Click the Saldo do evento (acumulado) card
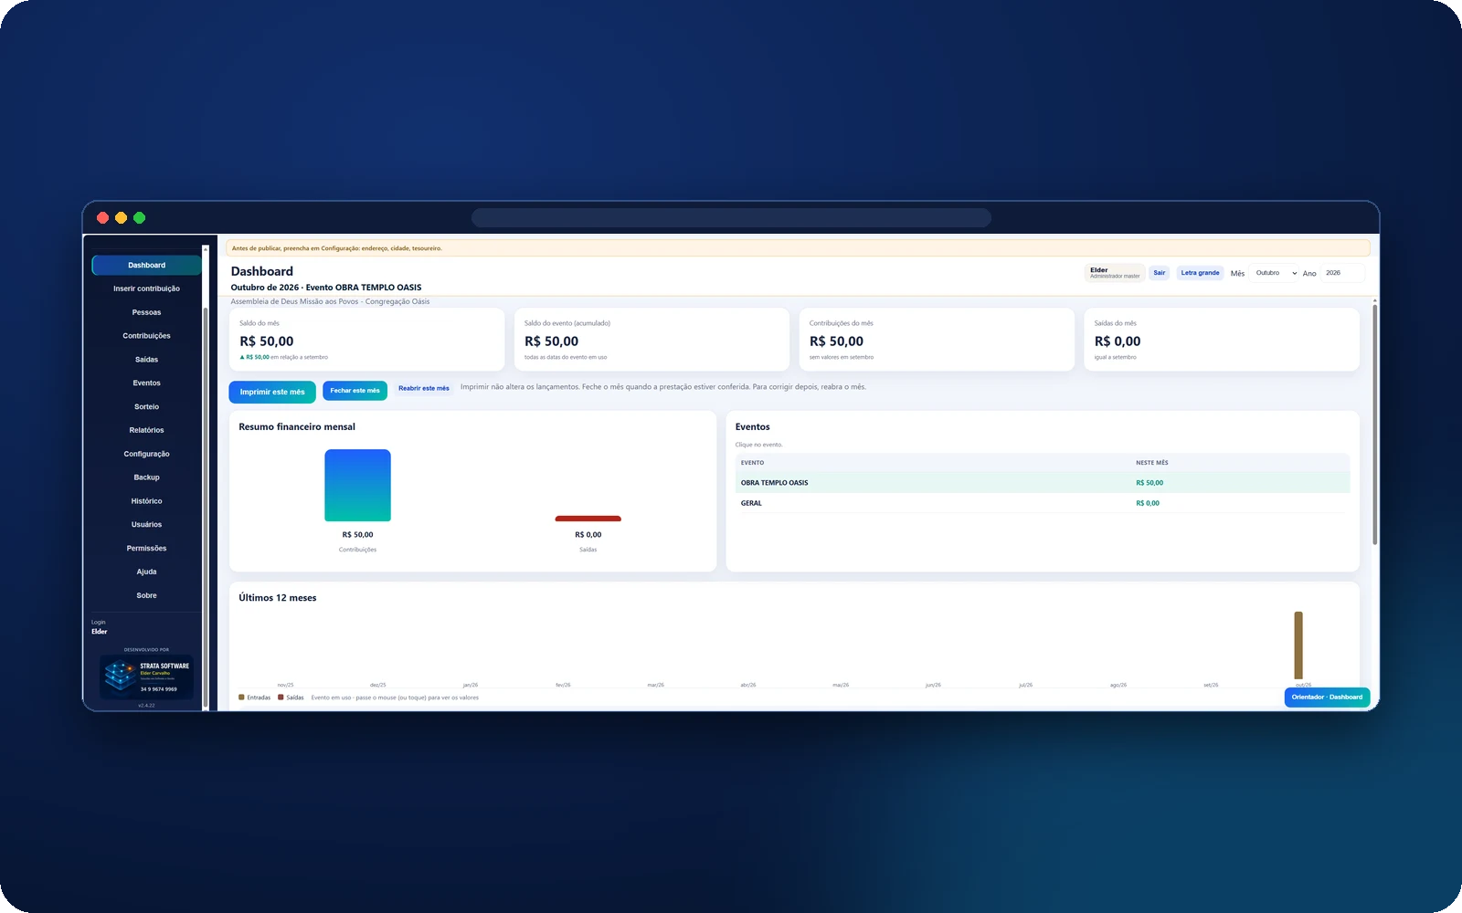The image size is (1462, 913). point(652,340)
